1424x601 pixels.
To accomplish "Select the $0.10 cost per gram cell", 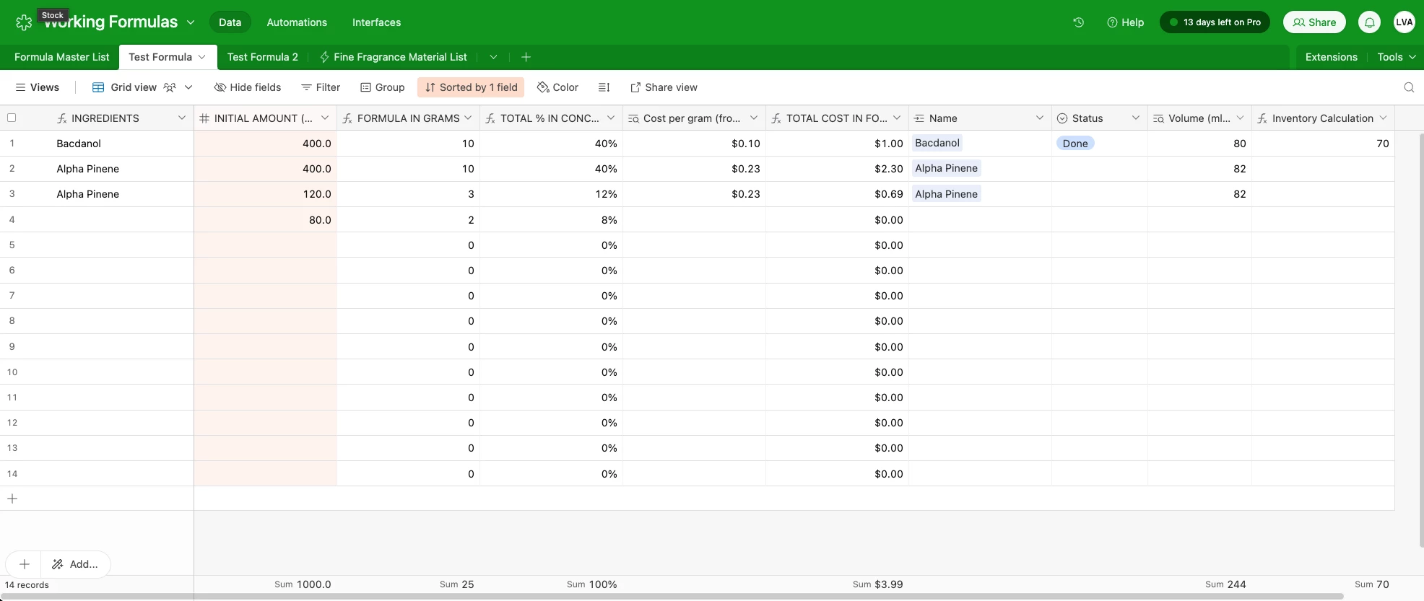I will 694,144.
